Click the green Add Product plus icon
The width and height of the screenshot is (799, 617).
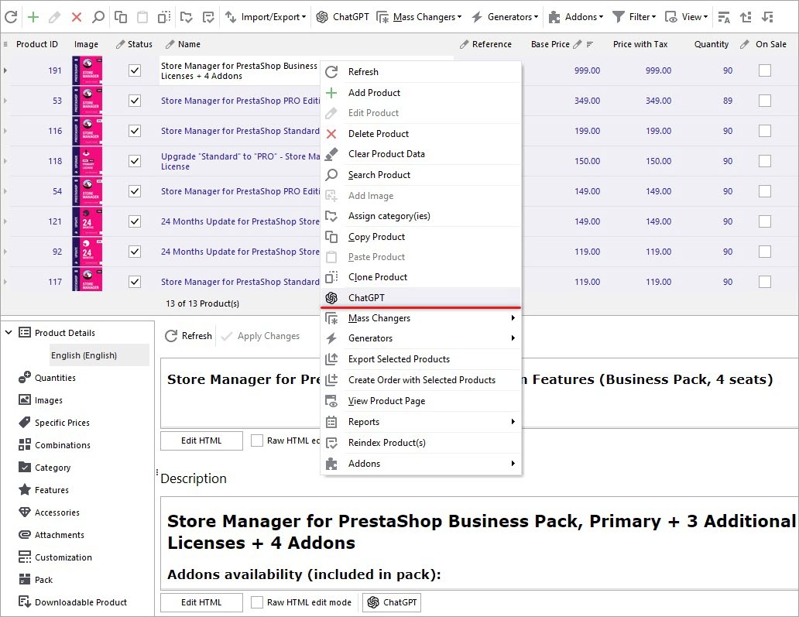[33, 17]
